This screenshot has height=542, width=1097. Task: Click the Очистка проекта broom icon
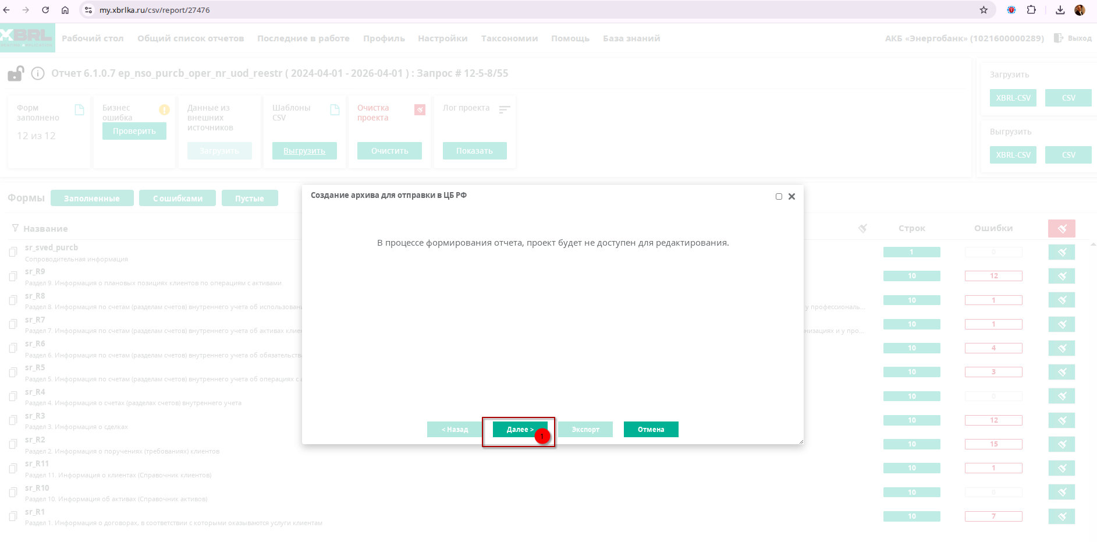pos(420,109)
